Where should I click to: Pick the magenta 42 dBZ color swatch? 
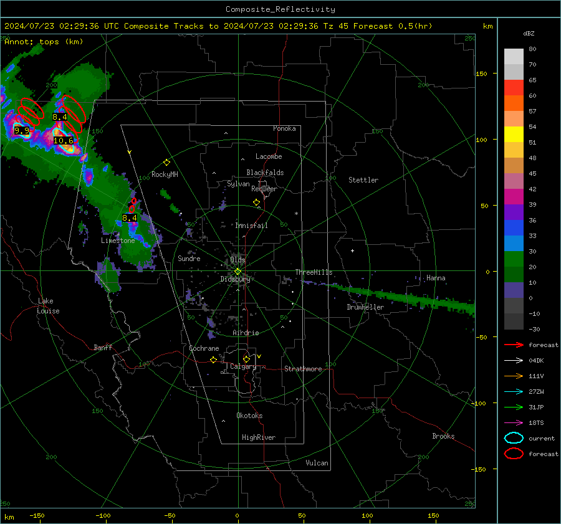(x=514, y=196)
